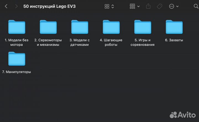Go forward using the right chevron
Viewport: 199px width, 122px height.
point(16,6)
